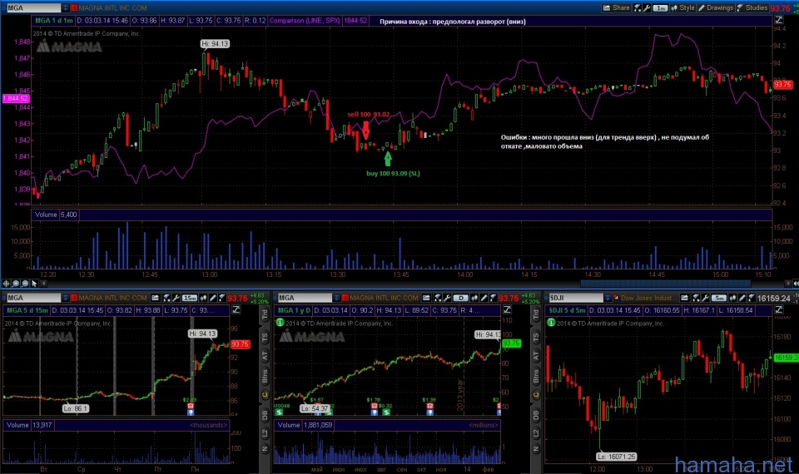Open AT side tab beside MGA 15m chart
The image size is (799, 474).
tap(265, 356)
